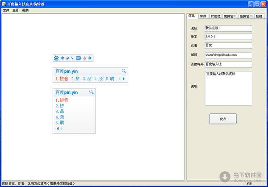
Task: Switch to the 信息 tab
Action: point(192,16)
